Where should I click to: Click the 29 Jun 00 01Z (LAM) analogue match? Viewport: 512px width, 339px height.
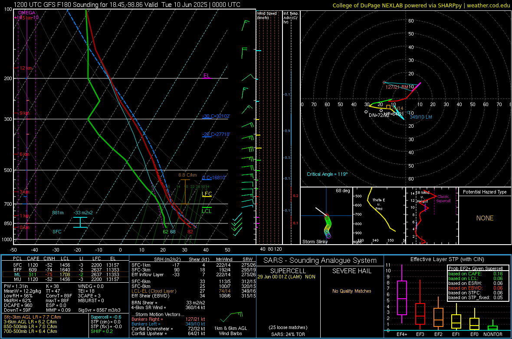point(286,277)
